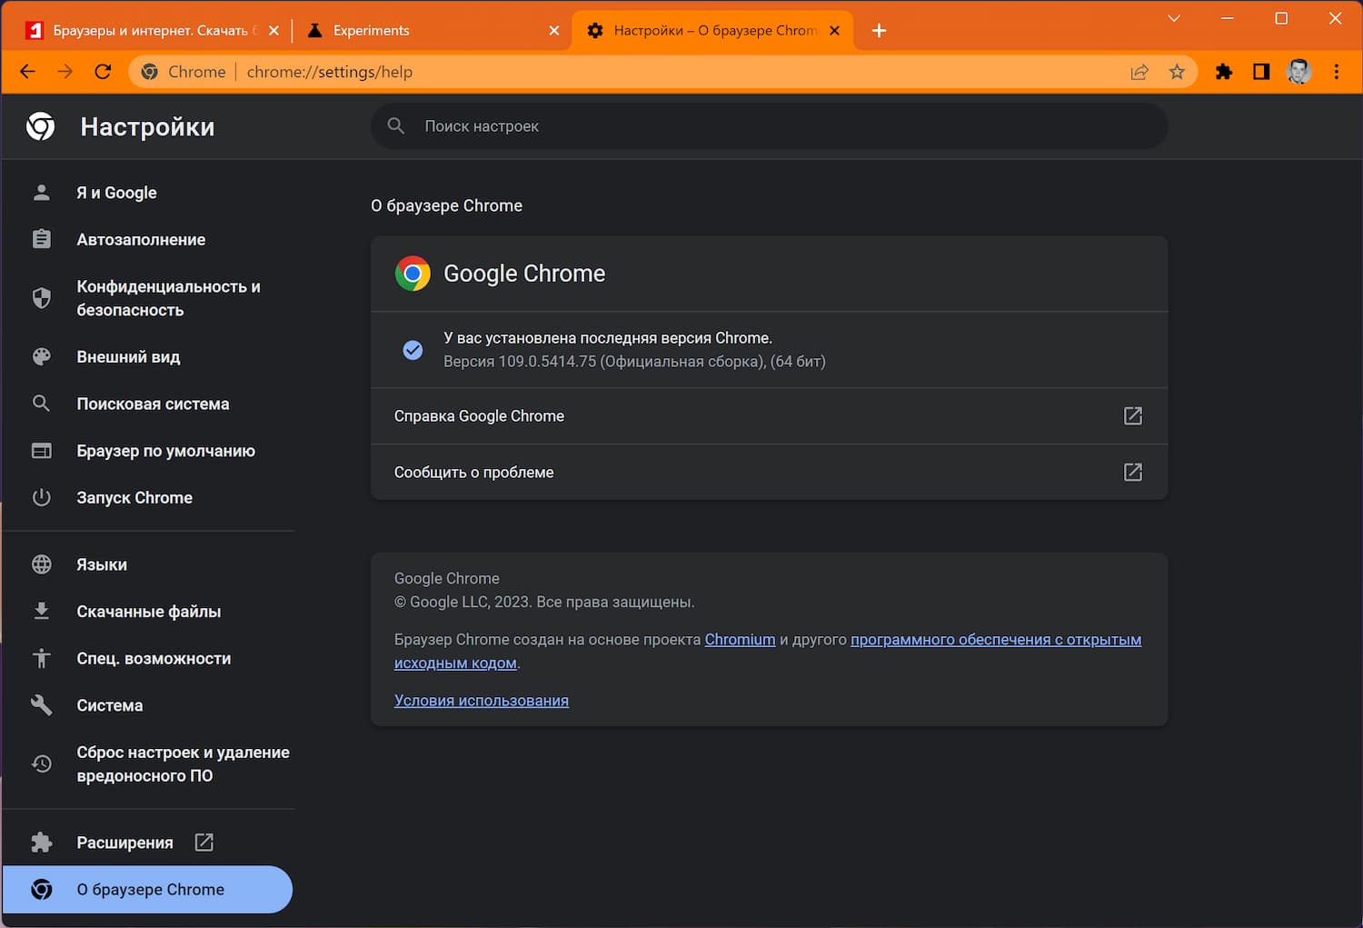Image resolution: width=1363 pixels, height=928 pixels.
Task: Click the magnifier icon in settings search
Action: click(396, 125)
